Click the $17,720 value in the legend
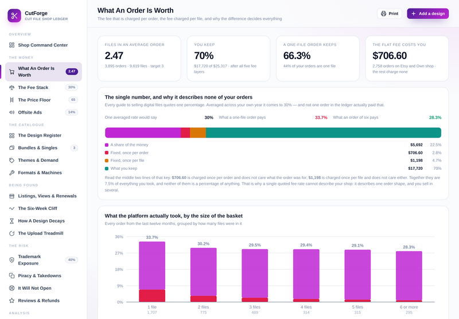 pos(415,169)
